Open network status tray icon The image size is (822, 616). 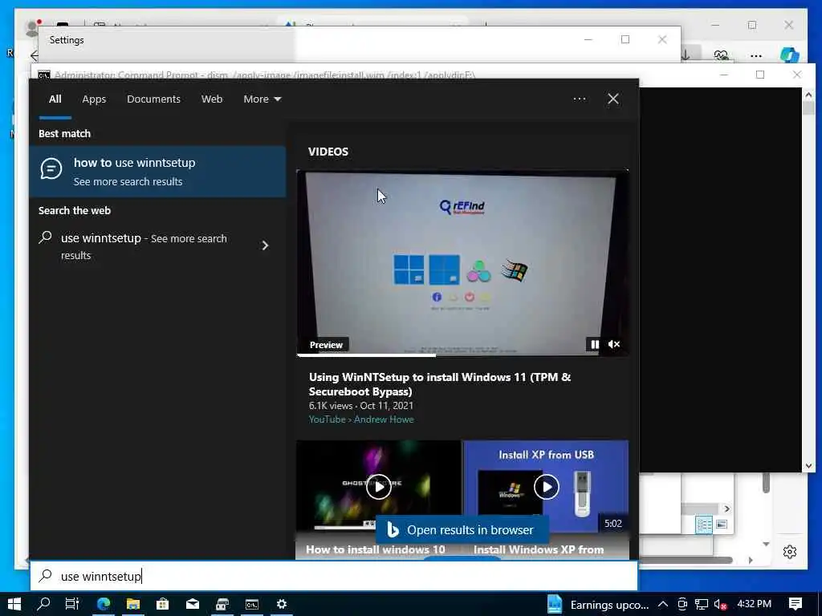[x=702, y=605]
